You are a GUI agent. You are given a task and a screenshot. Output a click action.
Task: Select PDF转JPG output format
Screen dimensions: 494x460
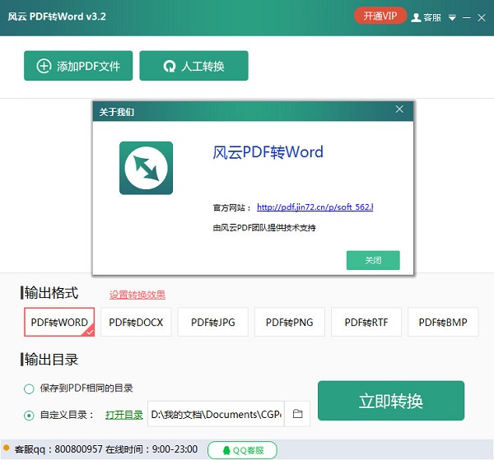213,322
